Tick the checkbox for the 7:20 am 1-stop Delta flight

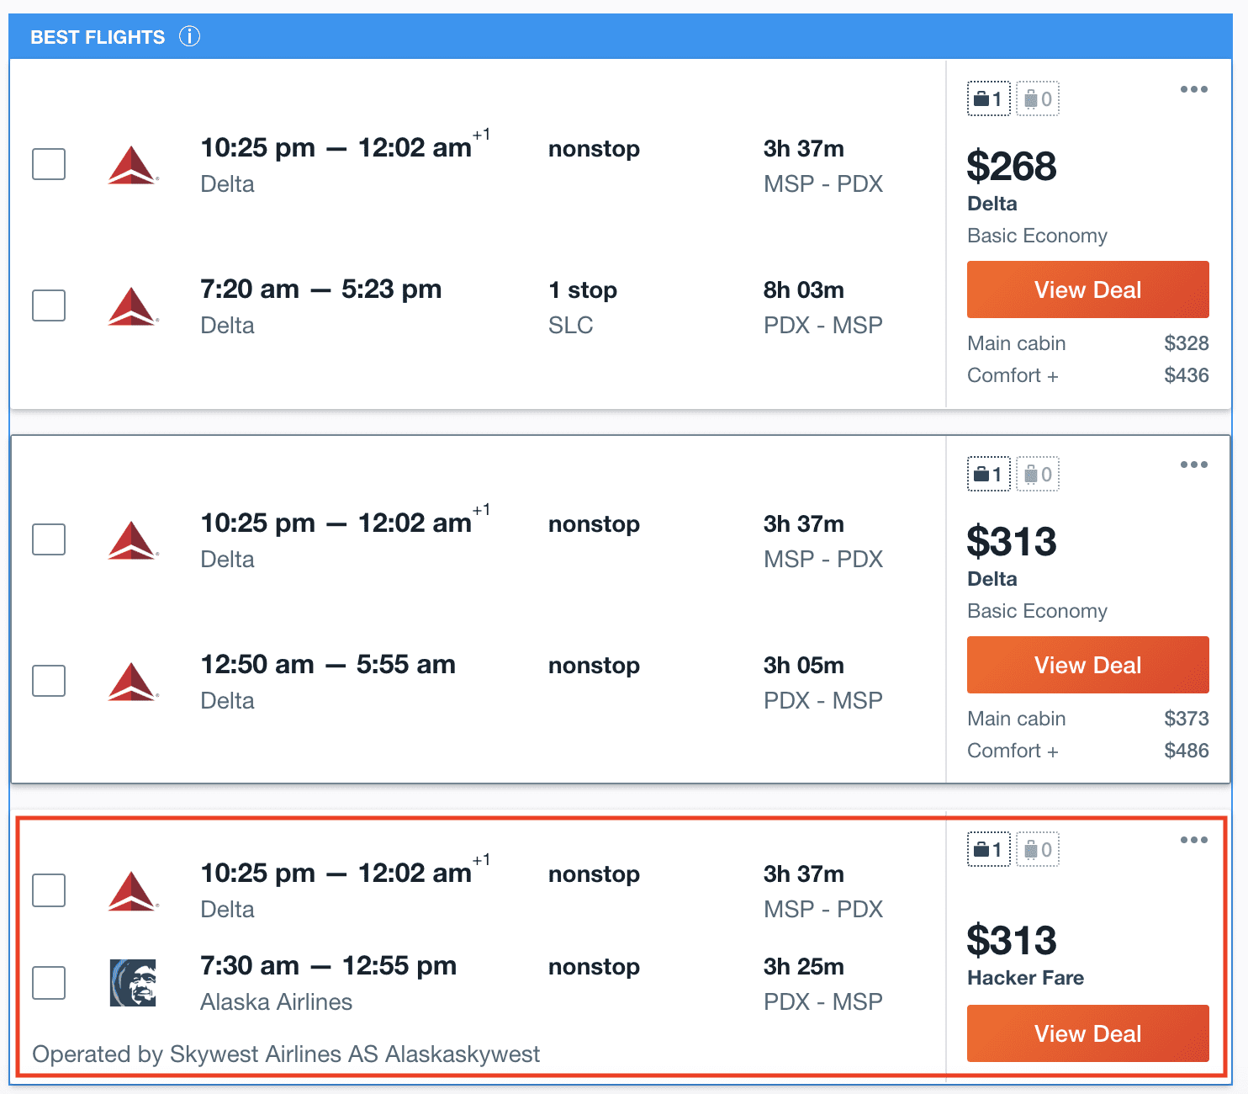pyautogui.click(x=48, y=305)
